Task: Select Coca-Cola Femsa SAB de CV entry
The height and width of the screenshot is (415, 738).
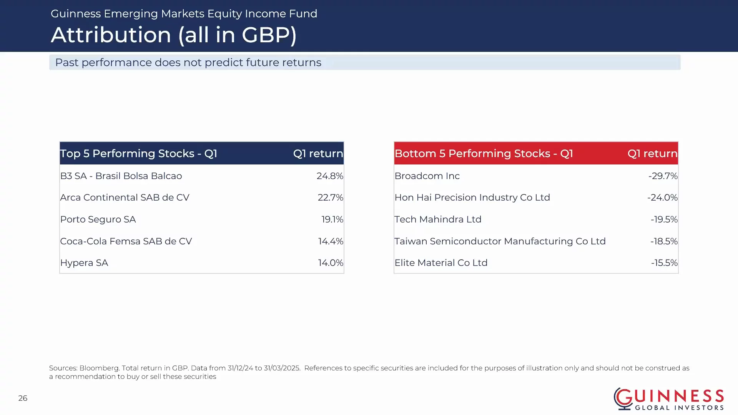Action: (x=126, y=241)
